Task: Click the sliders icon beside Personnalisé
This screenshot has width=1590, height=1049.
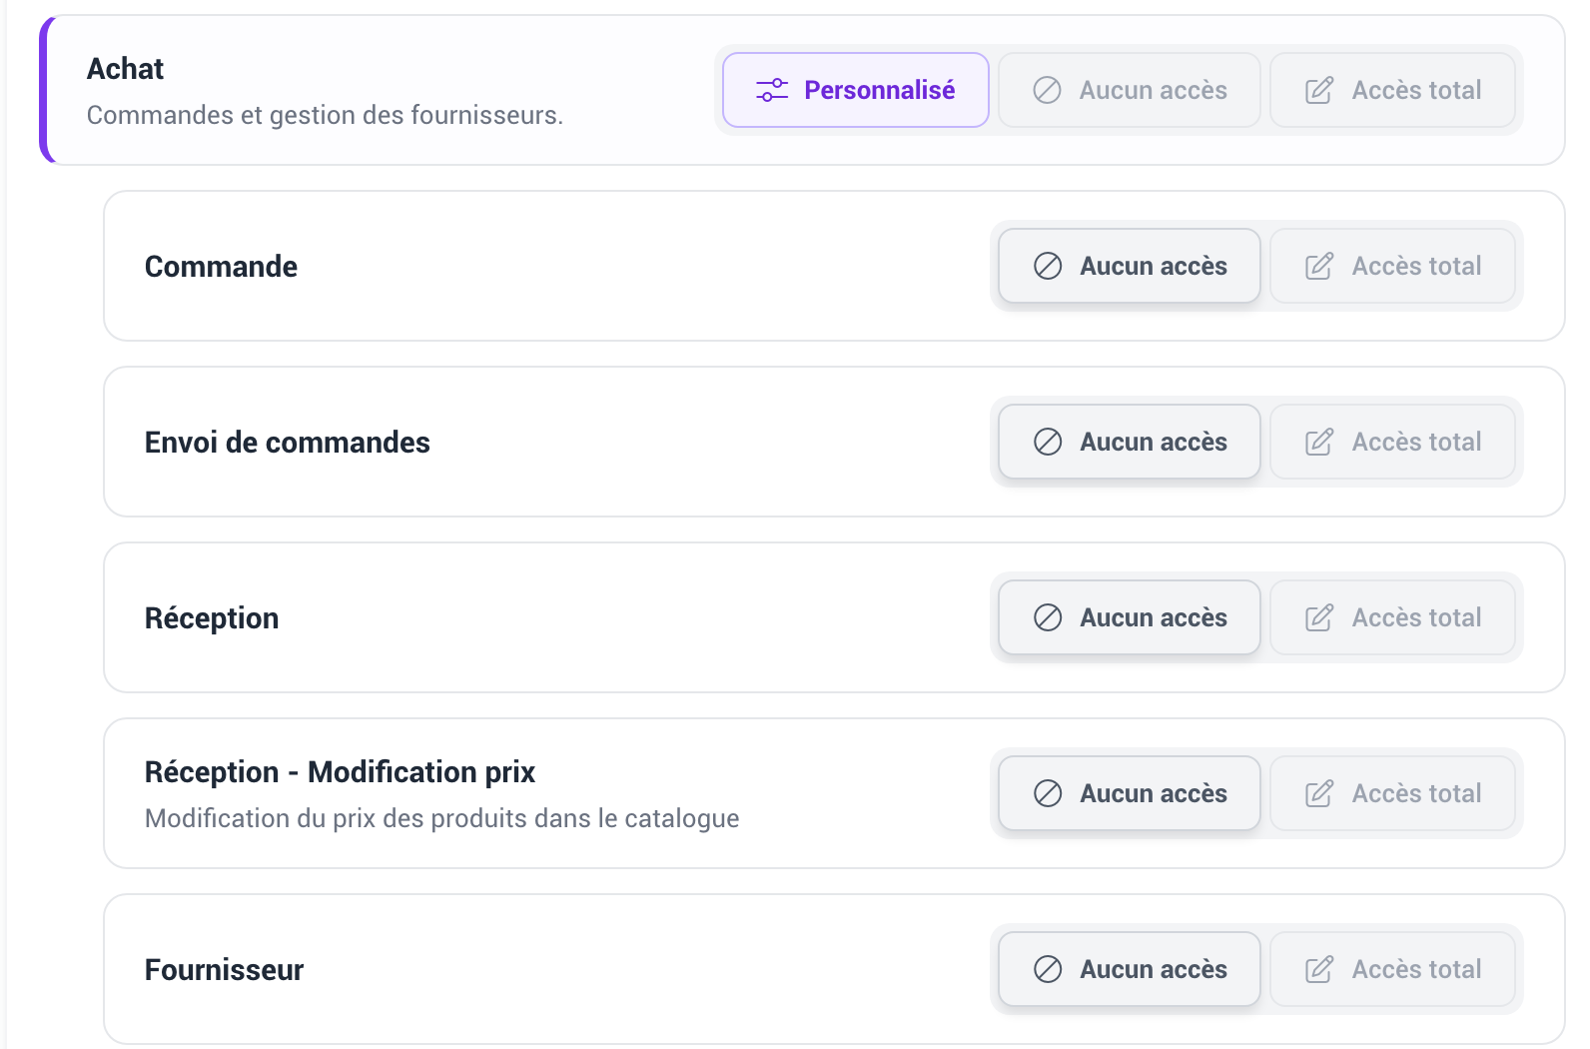Action: [x=772, y=90]
